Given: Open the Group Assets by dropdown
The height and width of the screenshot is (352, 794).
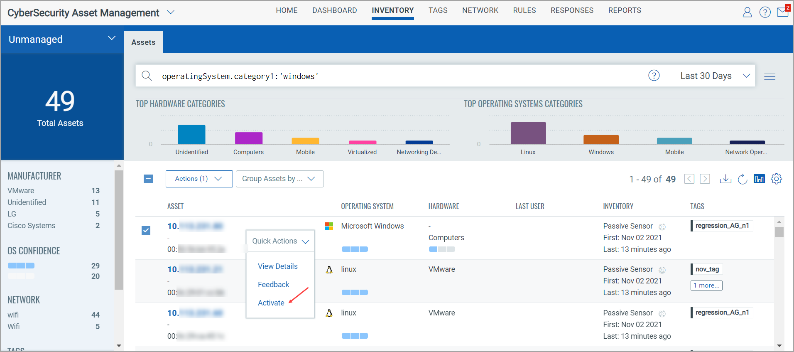Looking at the screenshot, I should pos(279,179).
